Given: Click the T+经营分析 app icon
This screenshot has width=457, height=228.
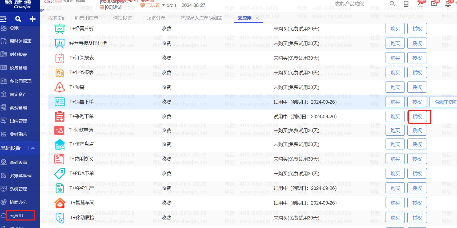Looking at the screenshot, I should [x=60, y=29].
